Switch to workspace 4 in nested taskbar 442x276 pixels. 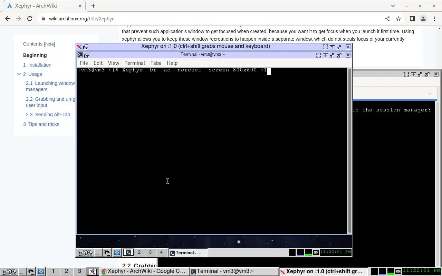161,253
